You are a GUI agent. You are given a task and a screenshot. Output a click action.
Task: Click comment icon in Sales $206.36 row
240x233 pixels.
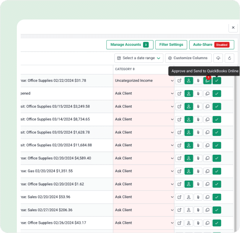tap(207, 210)
